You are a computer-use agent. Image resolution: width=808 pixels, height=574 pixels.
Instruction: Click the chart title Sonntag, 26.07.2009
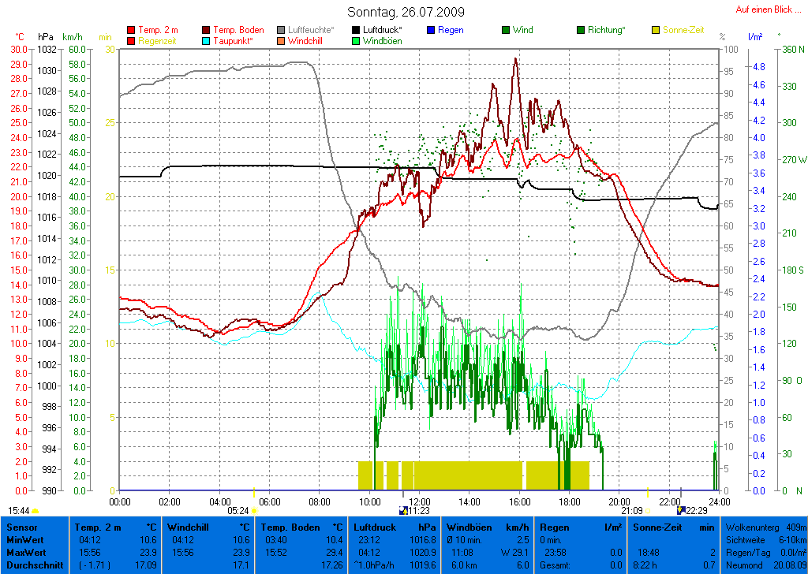[x=406, y=12]
